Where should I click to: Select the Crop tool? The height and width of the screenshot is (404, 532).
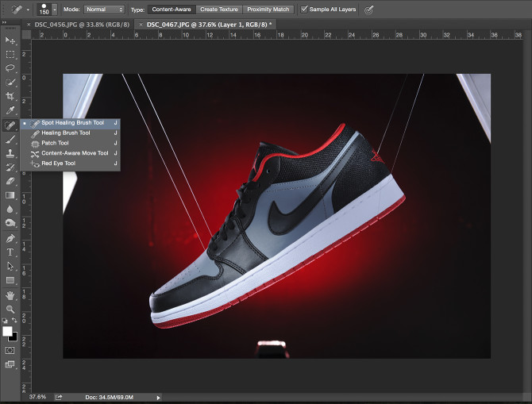point(10,96)
